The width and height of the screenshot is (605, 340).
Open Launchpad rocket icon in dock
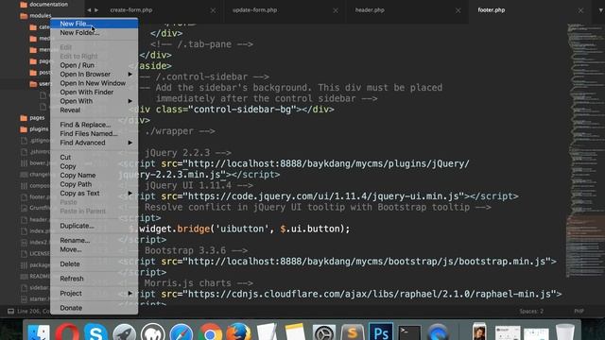pyautogui.click(x=124, y=332)
